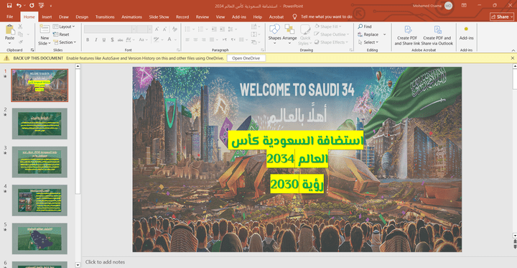Open the Shapes gallery

pyautogui.click(x=274, y=34)
